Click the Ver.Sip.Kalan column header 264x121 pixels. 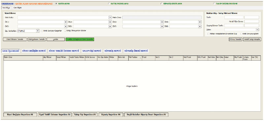(x=103, y=58)
